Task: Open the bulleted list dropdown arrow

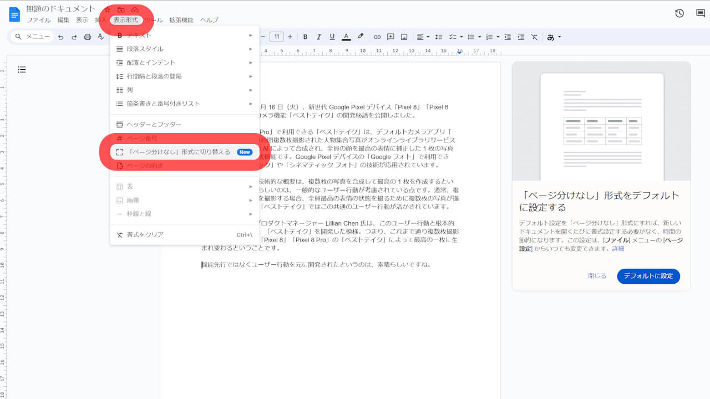Action: tap(479, 37)
